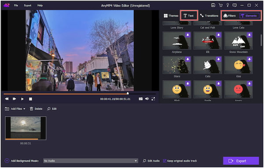Screen dimensions: 264x168
Task: Select the 00:00:51 video clip thumbnail
Action: pyautogui.click(x=26, y=128)
